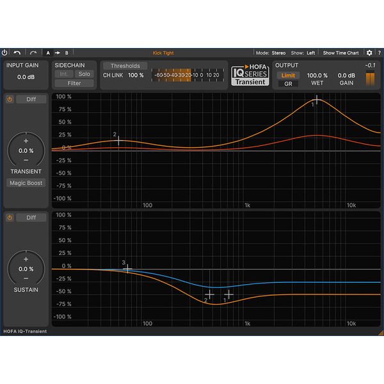Select sustain band node 3

click(127, 269)
